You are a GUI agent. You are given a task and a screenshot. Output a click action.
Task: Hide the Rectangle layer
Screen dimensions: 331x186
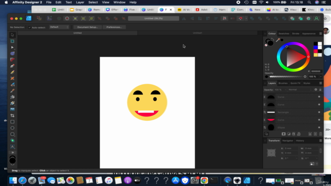(x=319, y=112)
